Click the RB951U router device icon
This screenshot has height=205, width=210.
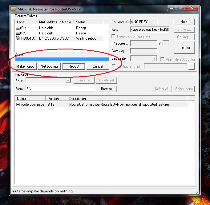point(18,38)
